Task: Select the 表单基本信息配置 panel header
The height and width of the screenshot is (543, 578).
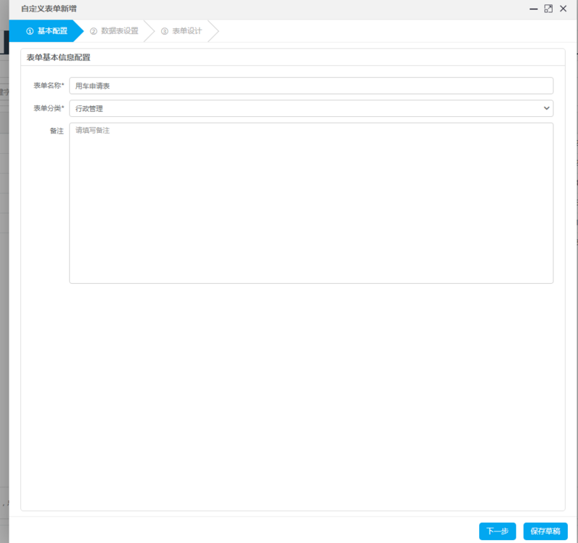Action: pos(59,57)
